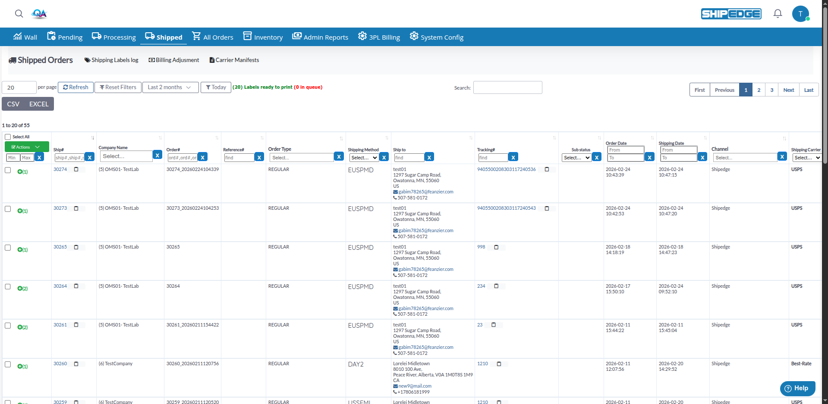The image size is (828, 404).
Task: Toggle the Select All checkbox
Action: [x=8, y=137]
